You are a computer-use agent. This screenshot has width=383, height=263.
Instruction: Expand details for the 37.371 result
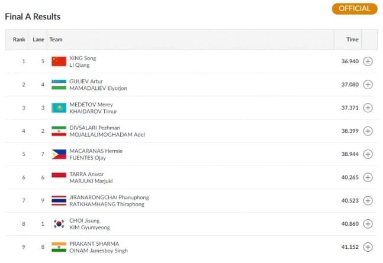coord(368,108)
